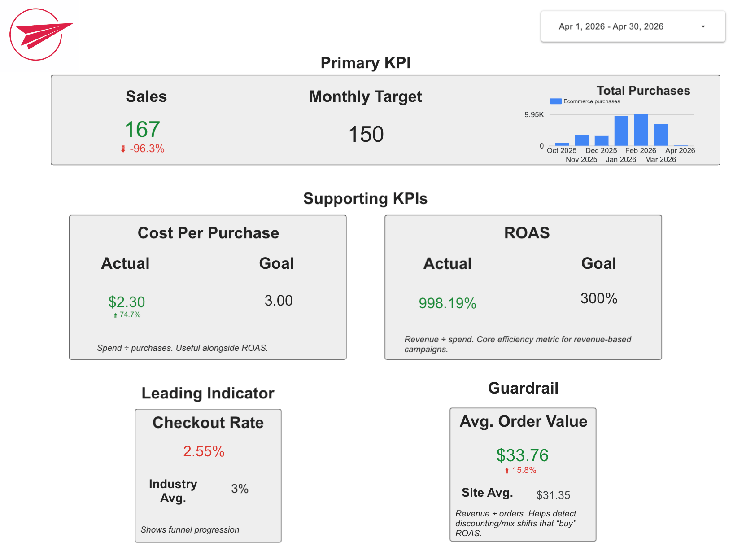This screenshot has width=733, height=551.
Task: Expand the Total Purchases chart options
Action: (x=643, y=90)
